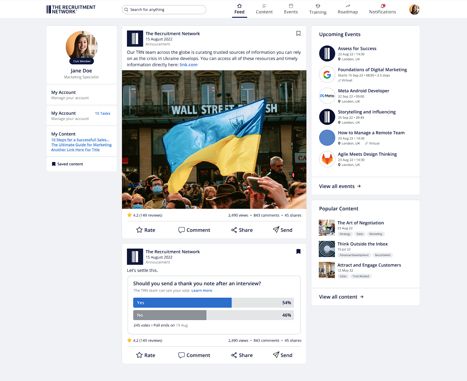The width and height of the screenshot is (467, 381).
Task: Open Attract and Engage Customers thumbnail
Action: pyautogui.click(x=327, y=270)
